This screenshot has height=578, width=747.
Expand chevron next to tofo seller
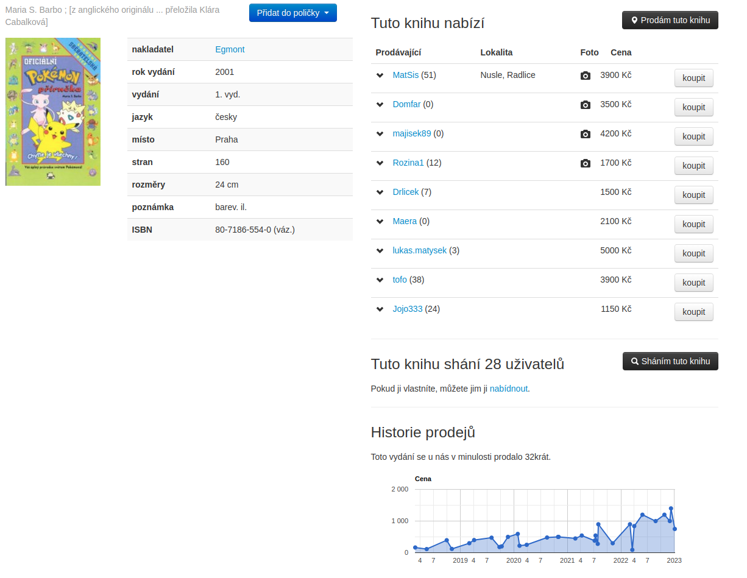point(380,280)
